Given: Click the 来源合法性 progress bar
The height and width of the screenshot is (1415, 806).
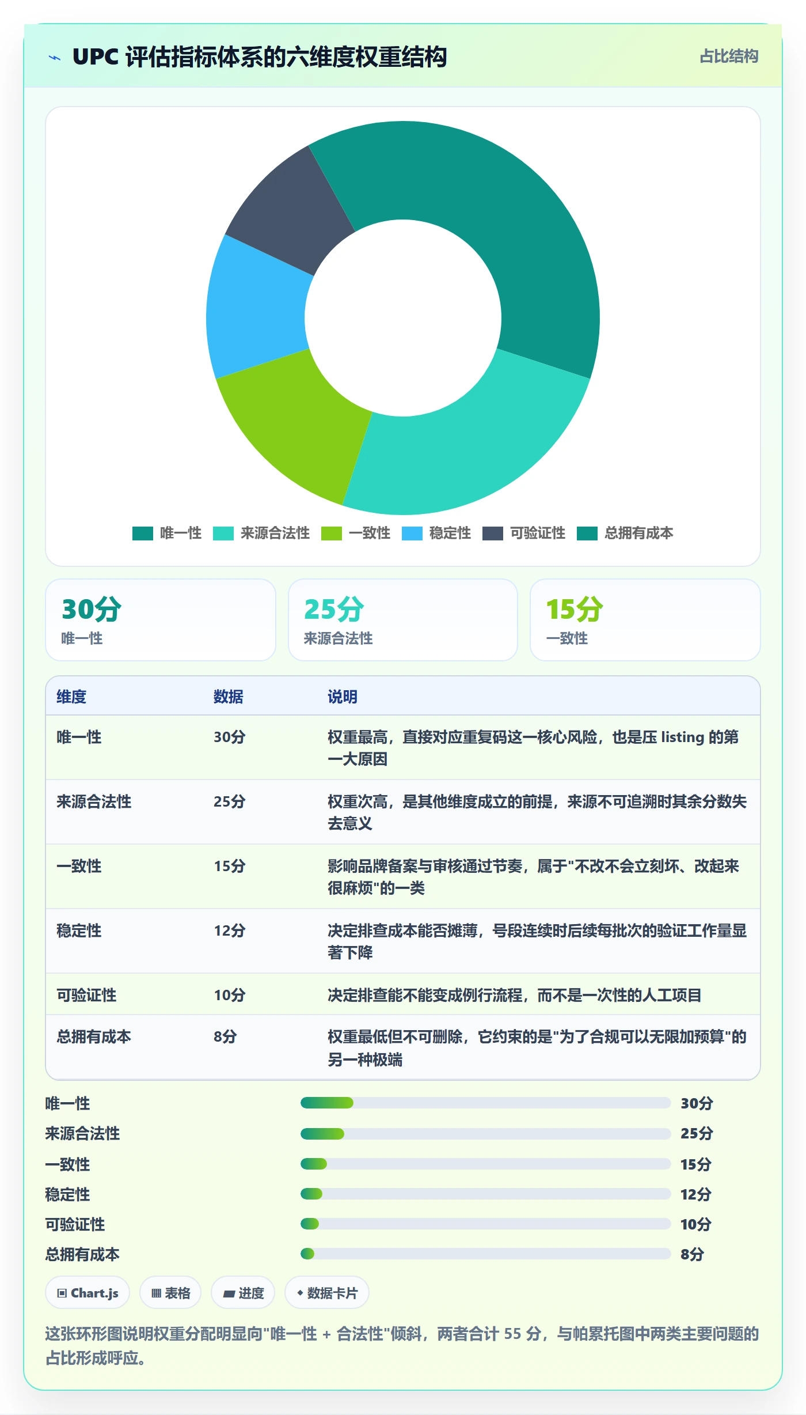Looking at the screenshot, I should pyautogui.click(x=485, y=1134).
